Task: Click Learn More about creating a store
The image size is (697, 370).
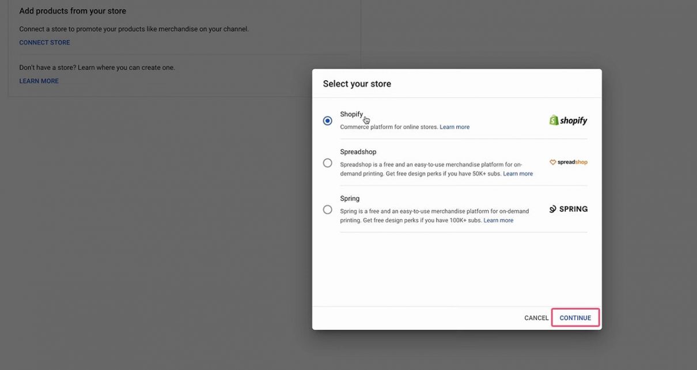Action: 39,81
